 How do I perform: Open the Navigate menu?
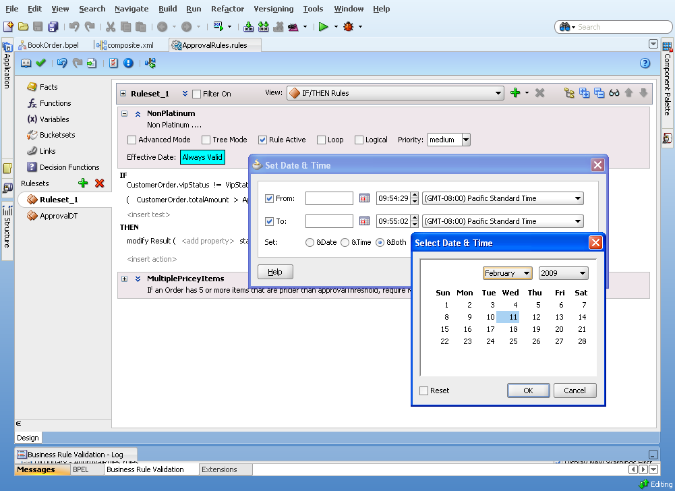pyautogui.click(x=131, y=9)
